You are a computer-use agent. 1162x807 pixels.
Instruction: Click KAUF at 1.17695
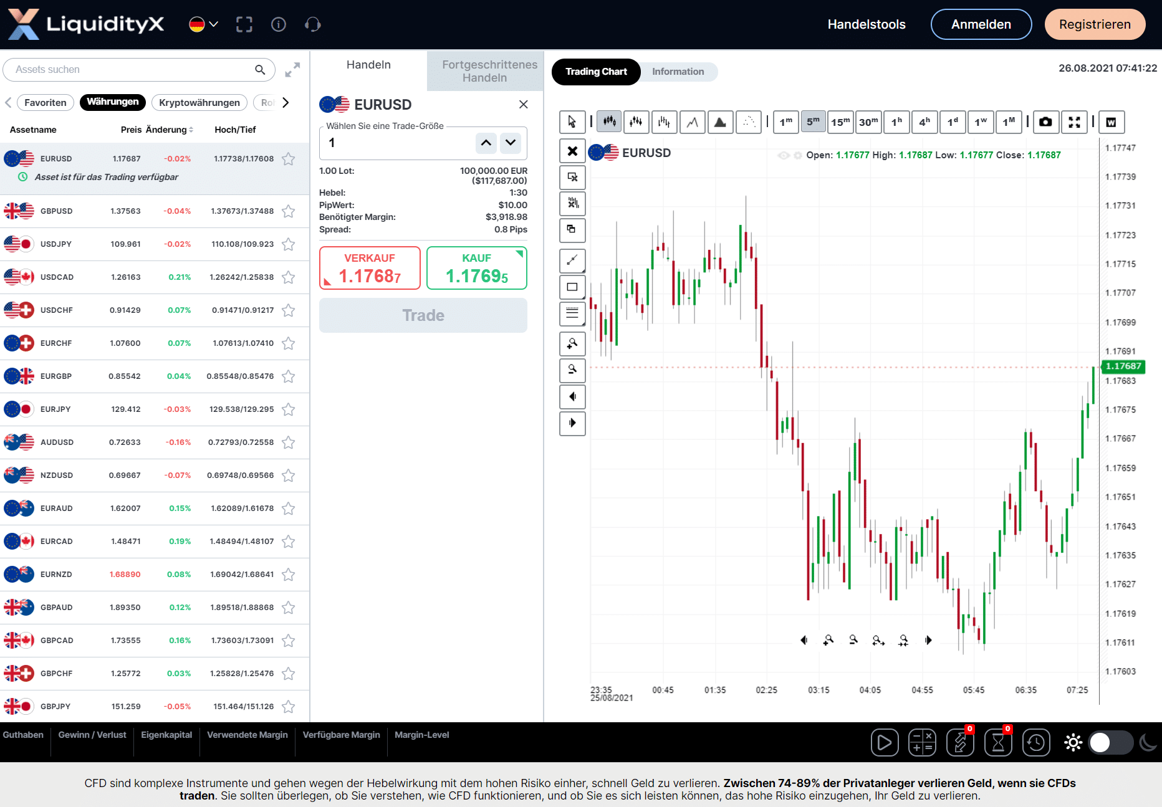tap(477, 268)
